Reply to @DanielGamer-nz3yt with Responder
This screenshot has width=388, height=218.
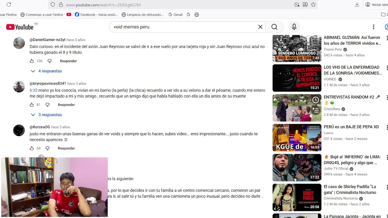[68, 61]
